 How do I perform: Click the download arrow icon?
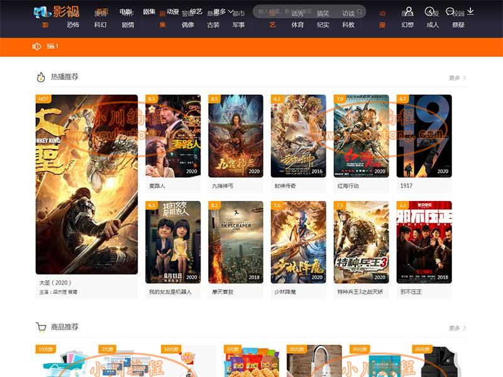click(470, 11)
